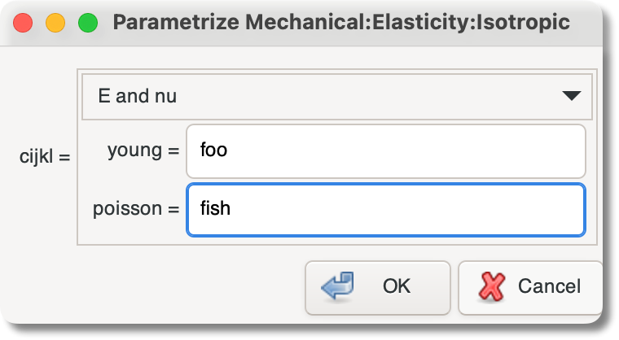Click the 'Parametrize Mechanical:Elasticity:Isotropic' title bar
619x340 pixels.
click(x=340, y=23)
